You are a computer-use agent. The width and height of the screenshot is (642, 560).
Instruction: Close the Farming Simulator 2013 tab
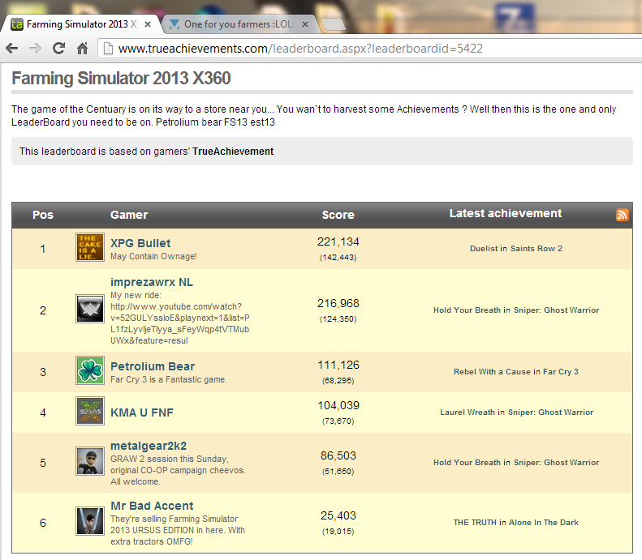(147, 24)
